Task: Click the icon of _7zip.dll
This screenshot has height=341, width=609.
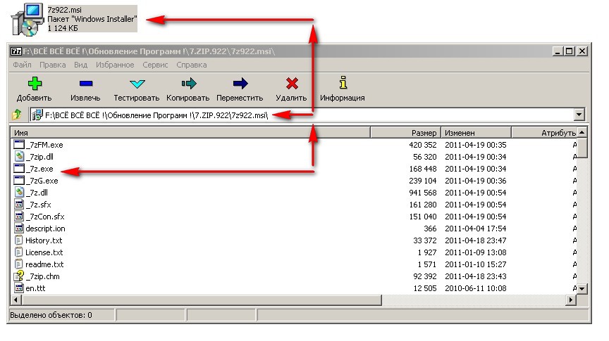Action: [18, 157]
